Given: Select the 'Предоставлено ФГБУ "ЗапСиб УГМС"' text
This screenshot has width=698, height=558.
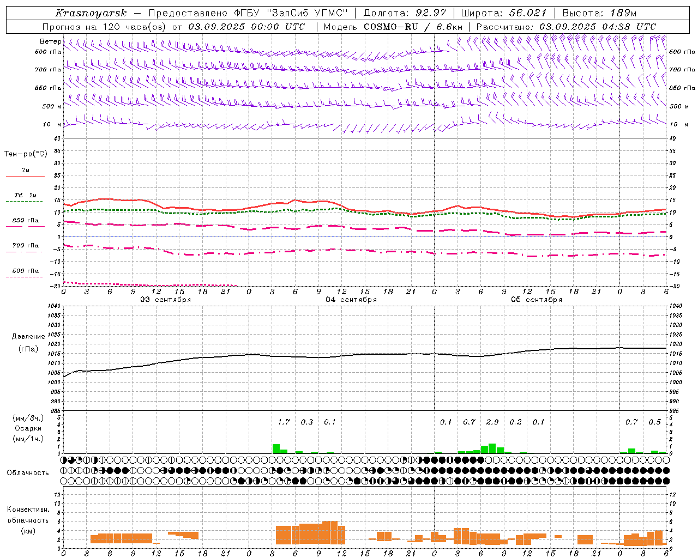Looking at the screenshot, I should 249,13.
